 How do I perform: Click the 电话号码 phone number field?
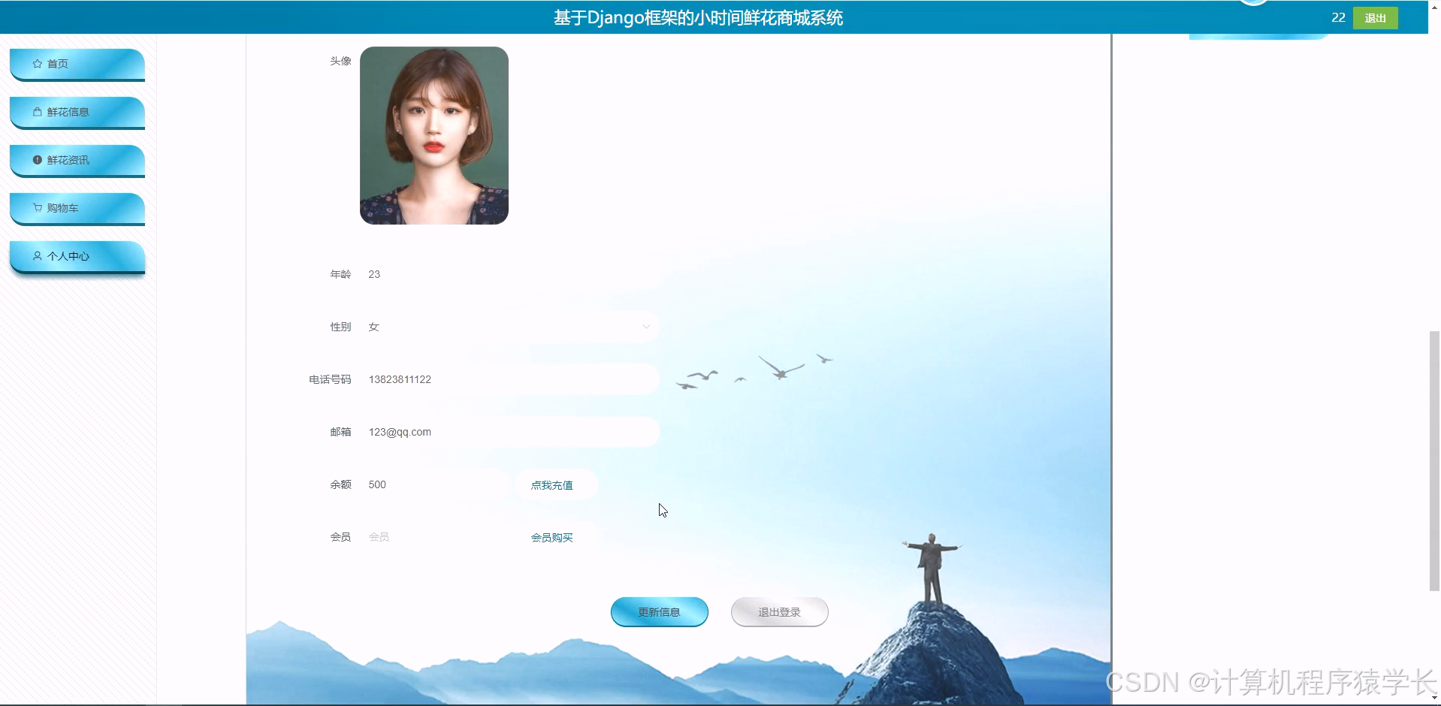click(x=509, y=379)
